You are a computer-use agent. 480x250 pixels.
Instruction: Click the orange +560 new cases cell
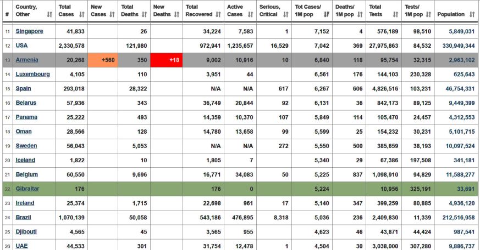[x=103, y=60]
